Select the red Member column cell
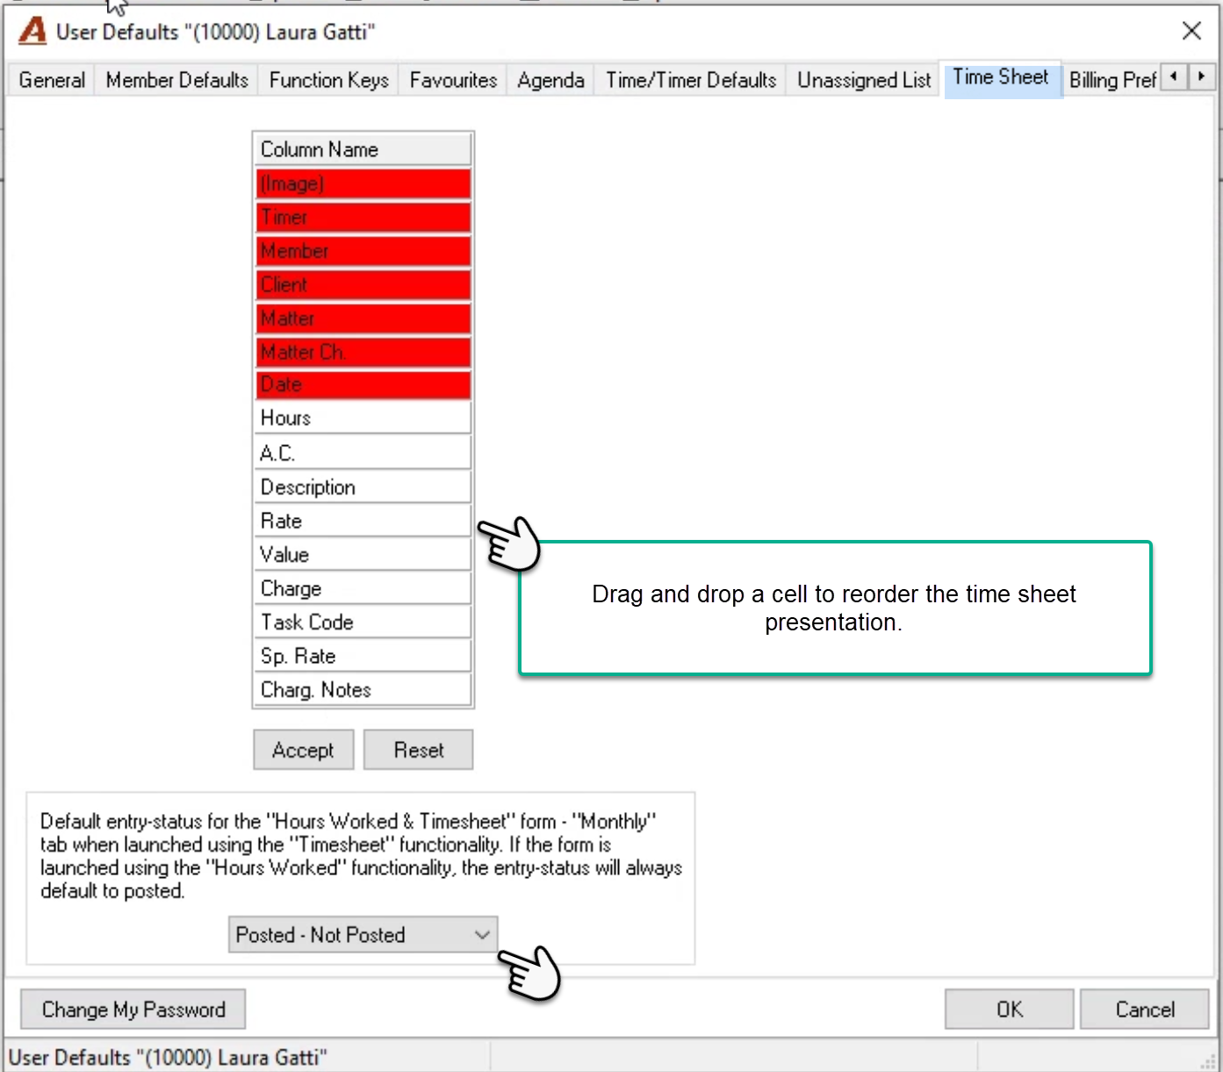Screen dimensions: 1223x1072 [x=363, y=251]
